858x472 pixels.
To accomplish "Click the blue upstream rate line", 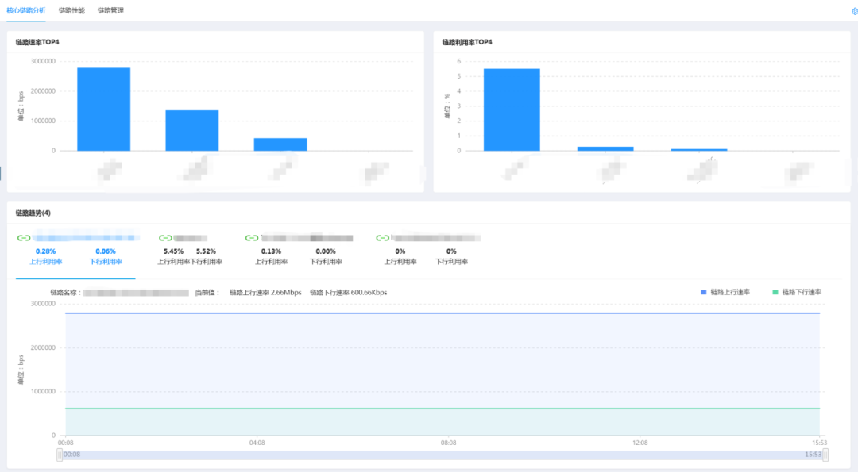I will [x=443, y=313].
